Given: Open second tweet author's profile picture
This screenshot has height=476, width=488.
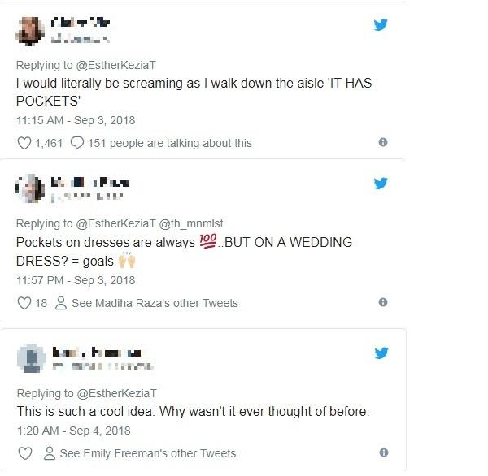Looking at the screenshot, I should [31, 188].
